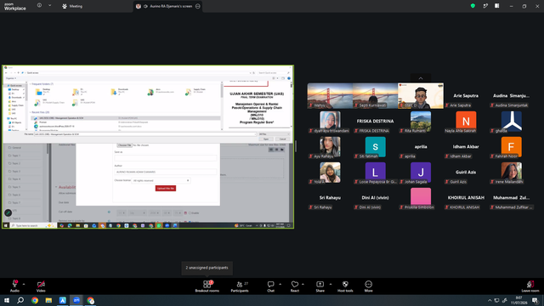Image resolution: width=544 pixels, height=306 pixels.
Task: Expand Share options arrow
Action: point(331,284)
